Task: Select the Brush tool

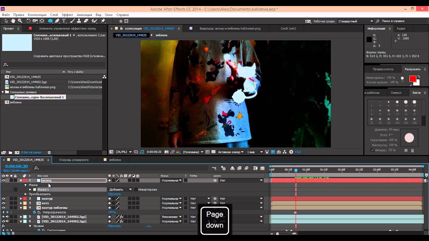Action: point(72,21)
